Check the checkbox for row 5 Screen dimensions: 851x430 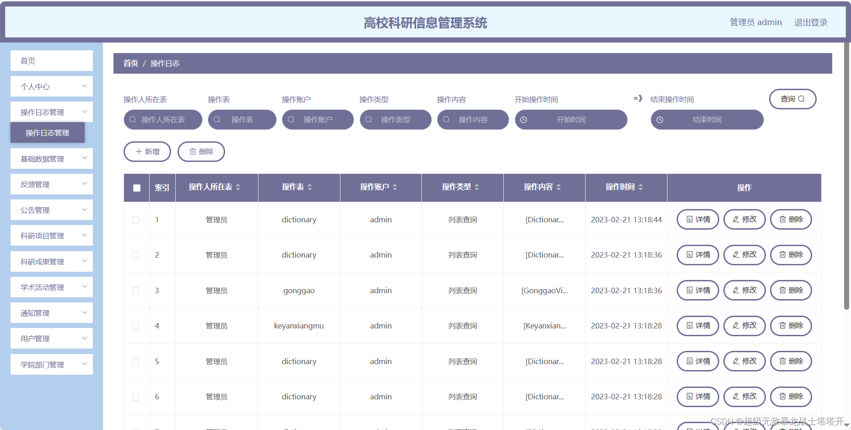(135, 362)
